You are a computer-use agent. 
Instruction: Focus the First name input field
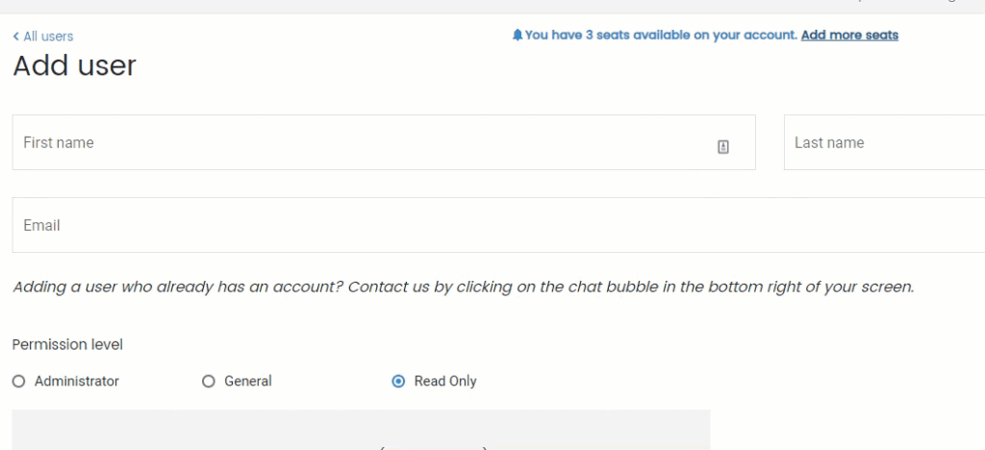(x=366, y=143)
